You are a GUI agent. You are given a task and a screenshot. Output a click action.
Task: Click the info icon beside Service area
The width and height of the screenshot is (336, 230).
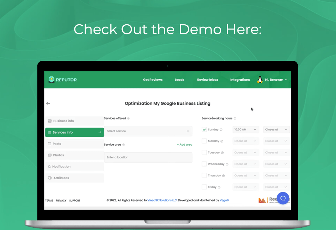pyautogui.click(x=123, y=145)
